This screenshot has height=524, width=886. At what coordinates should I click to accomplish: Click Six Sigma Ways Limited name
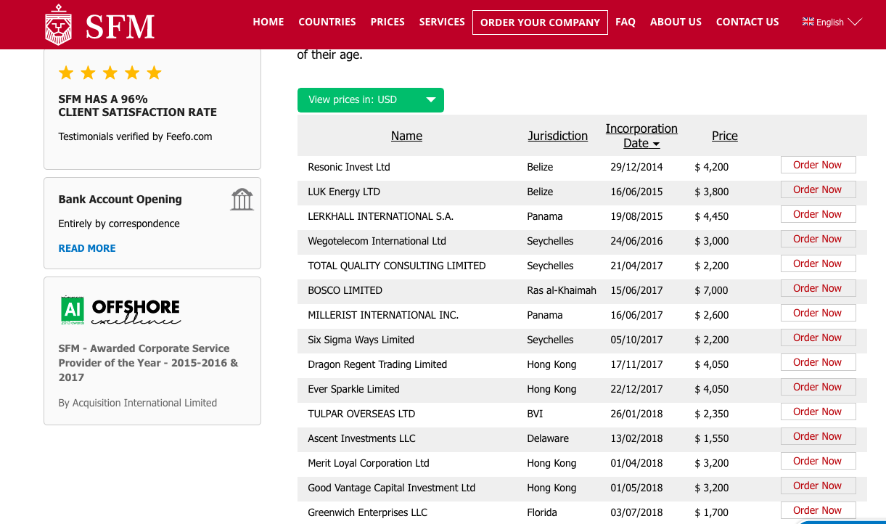click(x=361, y=340)
